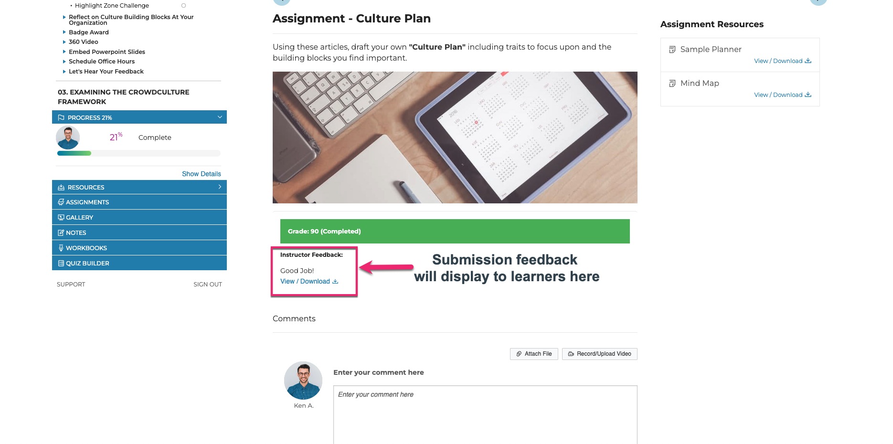Viewport: 893px width, 444px height.
Task: Click the Gallery icon in sidebar
Action: pos(61,218)
